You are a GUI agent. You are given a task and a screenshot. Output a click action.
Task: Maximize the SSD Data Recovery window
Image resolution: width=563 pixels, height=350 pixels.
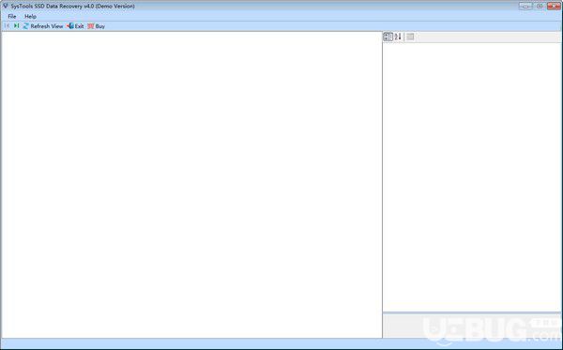(x=540, y=6)
